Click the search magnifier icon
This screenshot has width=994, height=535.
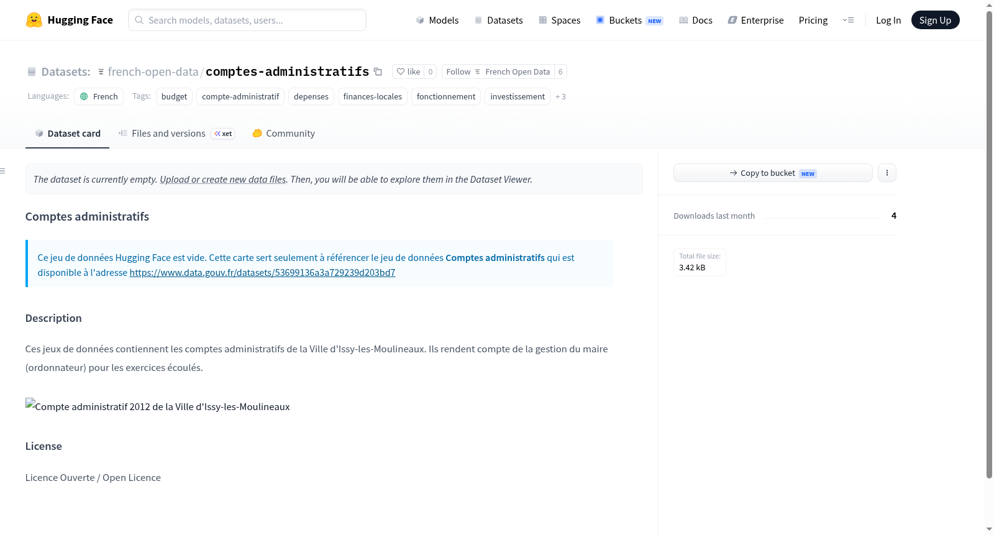[139, 20]
